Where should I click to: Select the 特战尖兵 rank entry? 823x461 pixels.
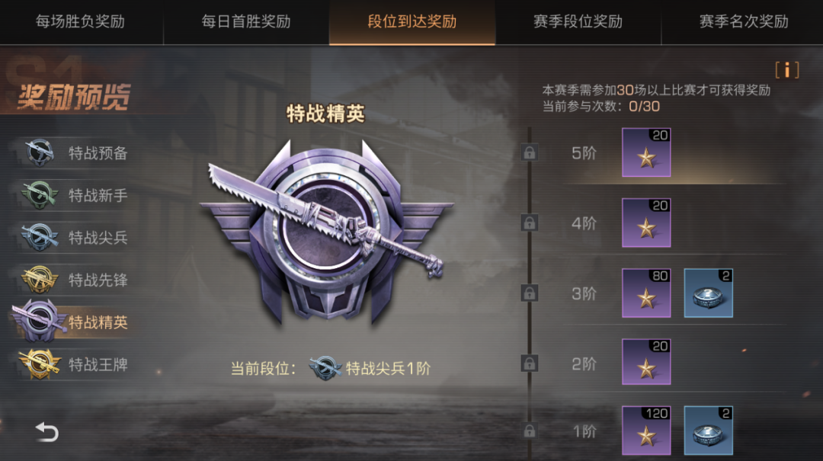point(73,237)
